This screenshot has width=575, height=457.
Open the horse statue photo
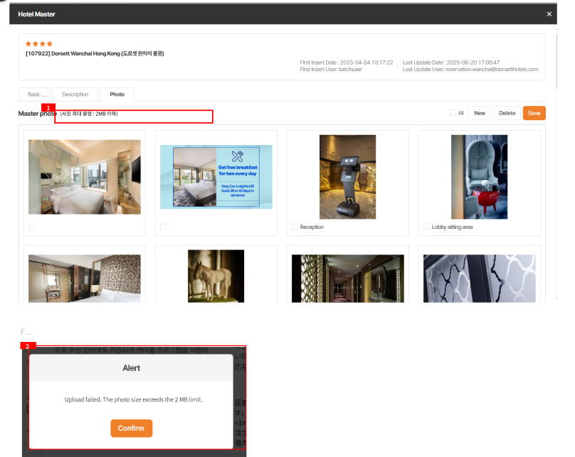[216, 276]
